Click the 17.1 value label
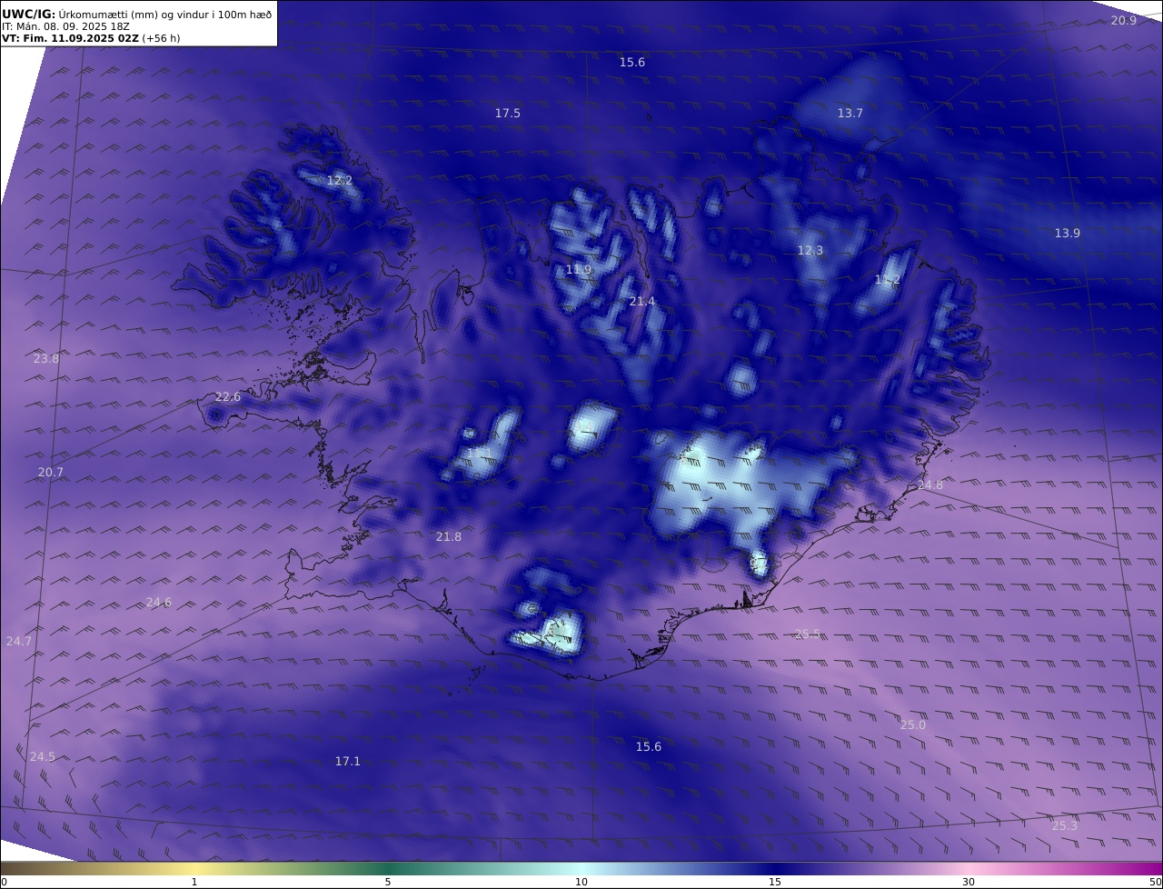Screen dimensions: 1163x889 click(x=348, y=761)
